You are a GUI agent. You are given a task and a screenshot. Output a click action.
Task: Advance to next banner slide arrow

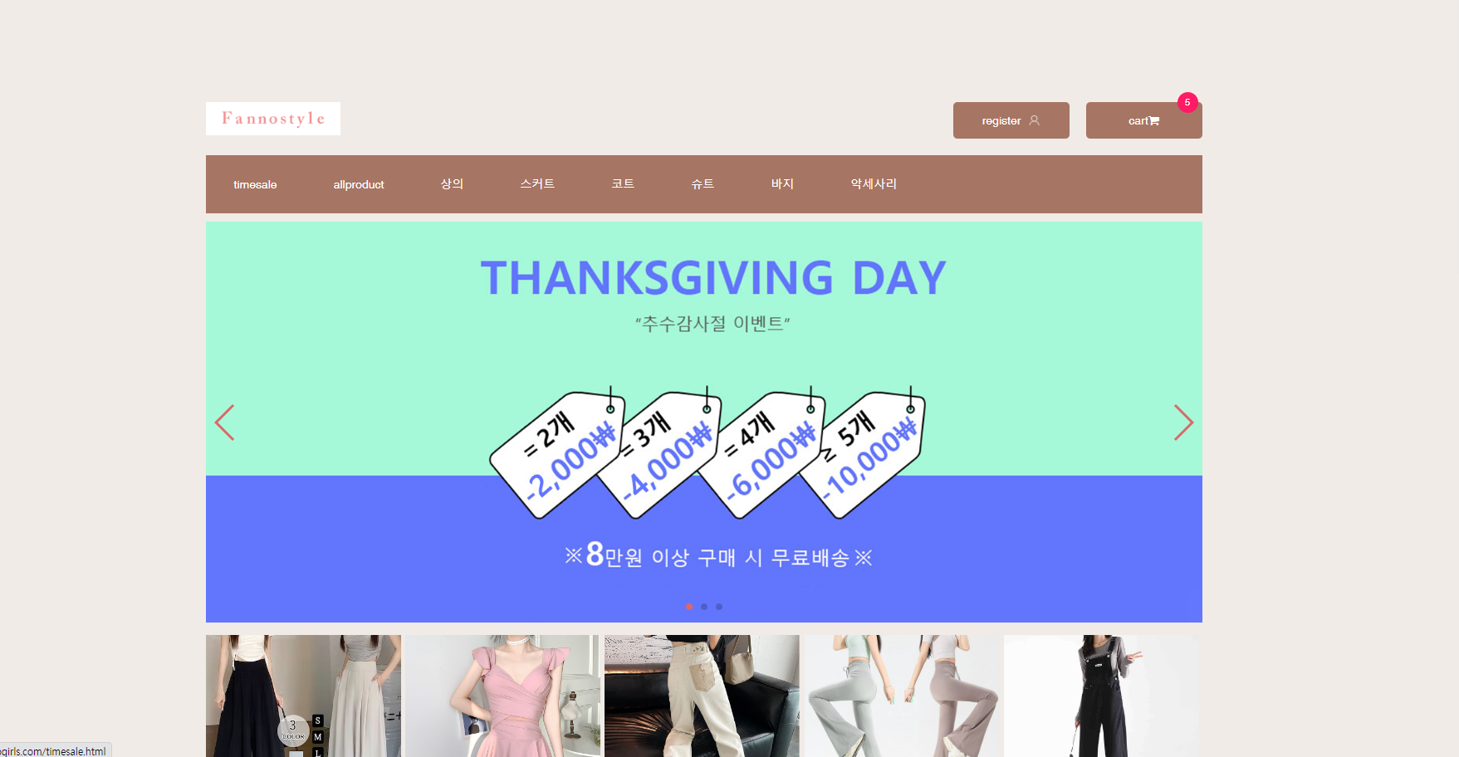click(x=1183, y=422)
